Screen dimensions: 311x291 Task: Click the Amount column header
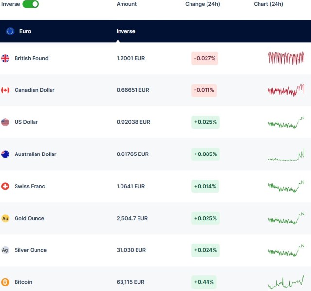coord(126,4)
